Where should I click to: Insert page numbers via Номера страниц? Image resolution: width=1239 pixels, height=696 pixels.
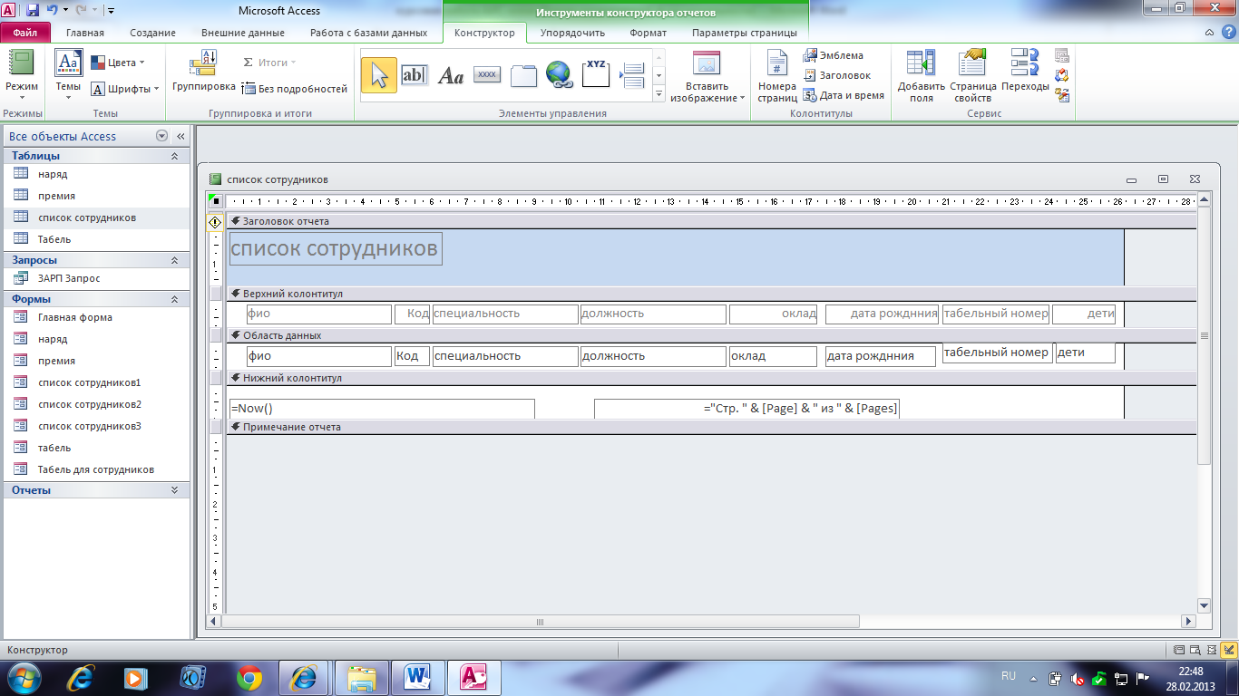(777, 77)
